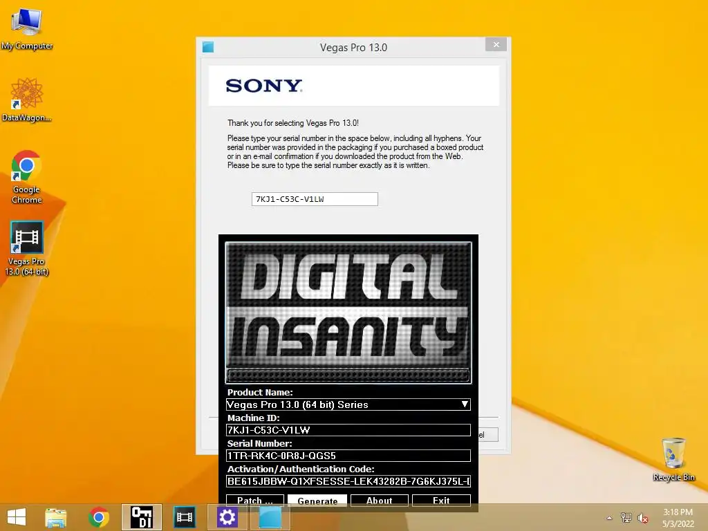Click the Patch button
This screenshot has width=708, height=531.
pyautogui.click(x=255, y=501)
